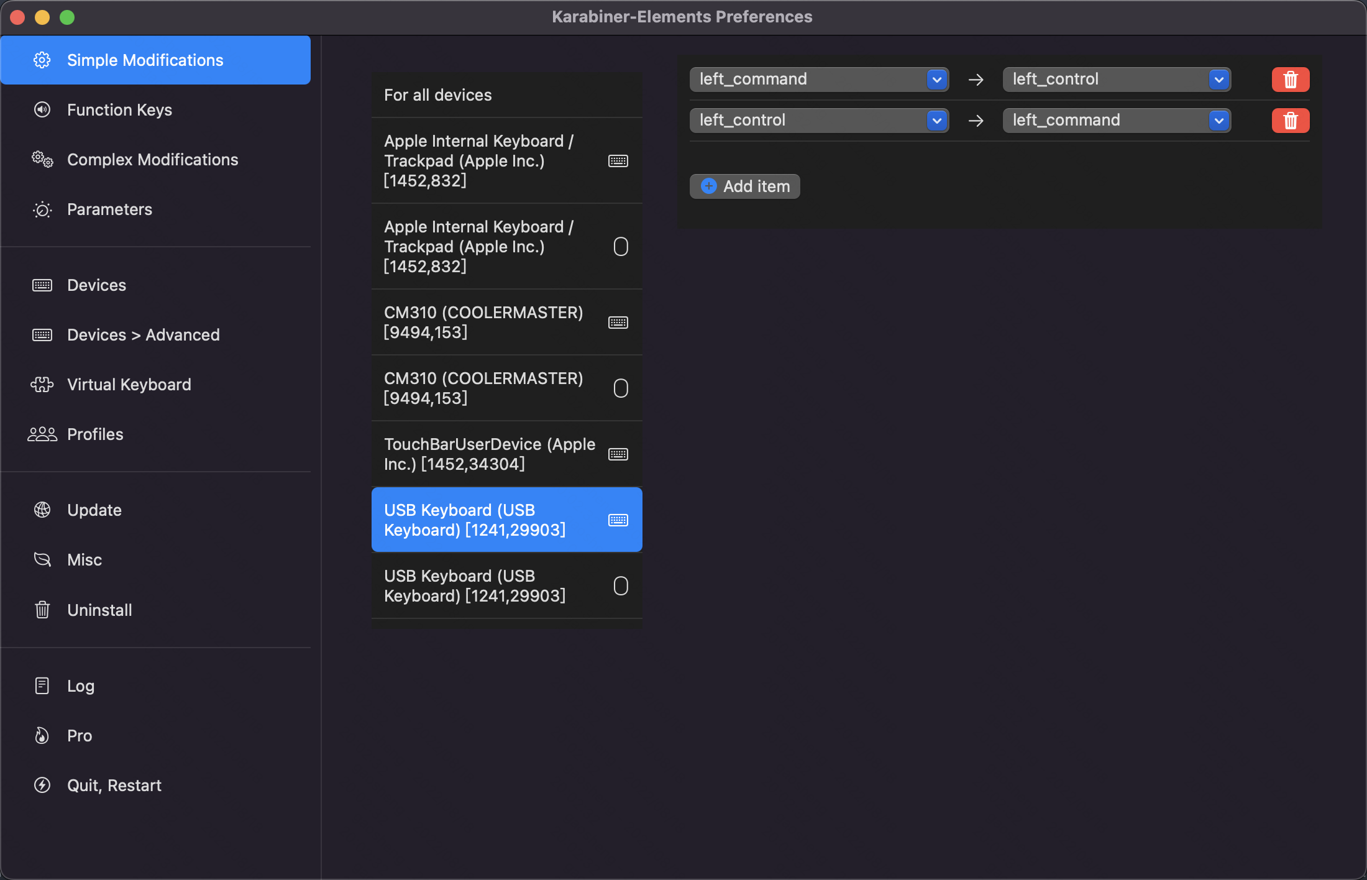Select first CM310 (COOLERMASTER) device
Image resolution: width=1367 pixels, height=880 pixels.
(507, 323)
